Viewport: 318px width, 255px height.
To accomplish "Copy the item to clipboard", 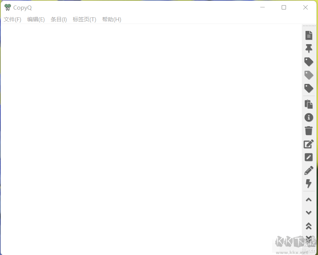I will pyautogui.click(x=308, y=104).
